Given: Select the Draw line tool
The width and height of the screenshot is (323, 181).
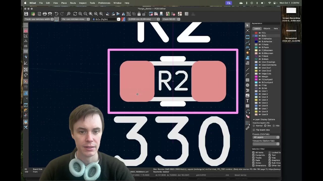Looking at the screenshot, I should click(248, 69).
